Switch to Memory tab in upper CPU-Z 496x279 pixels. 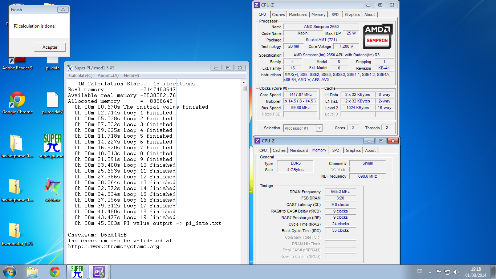click(318, 15)
